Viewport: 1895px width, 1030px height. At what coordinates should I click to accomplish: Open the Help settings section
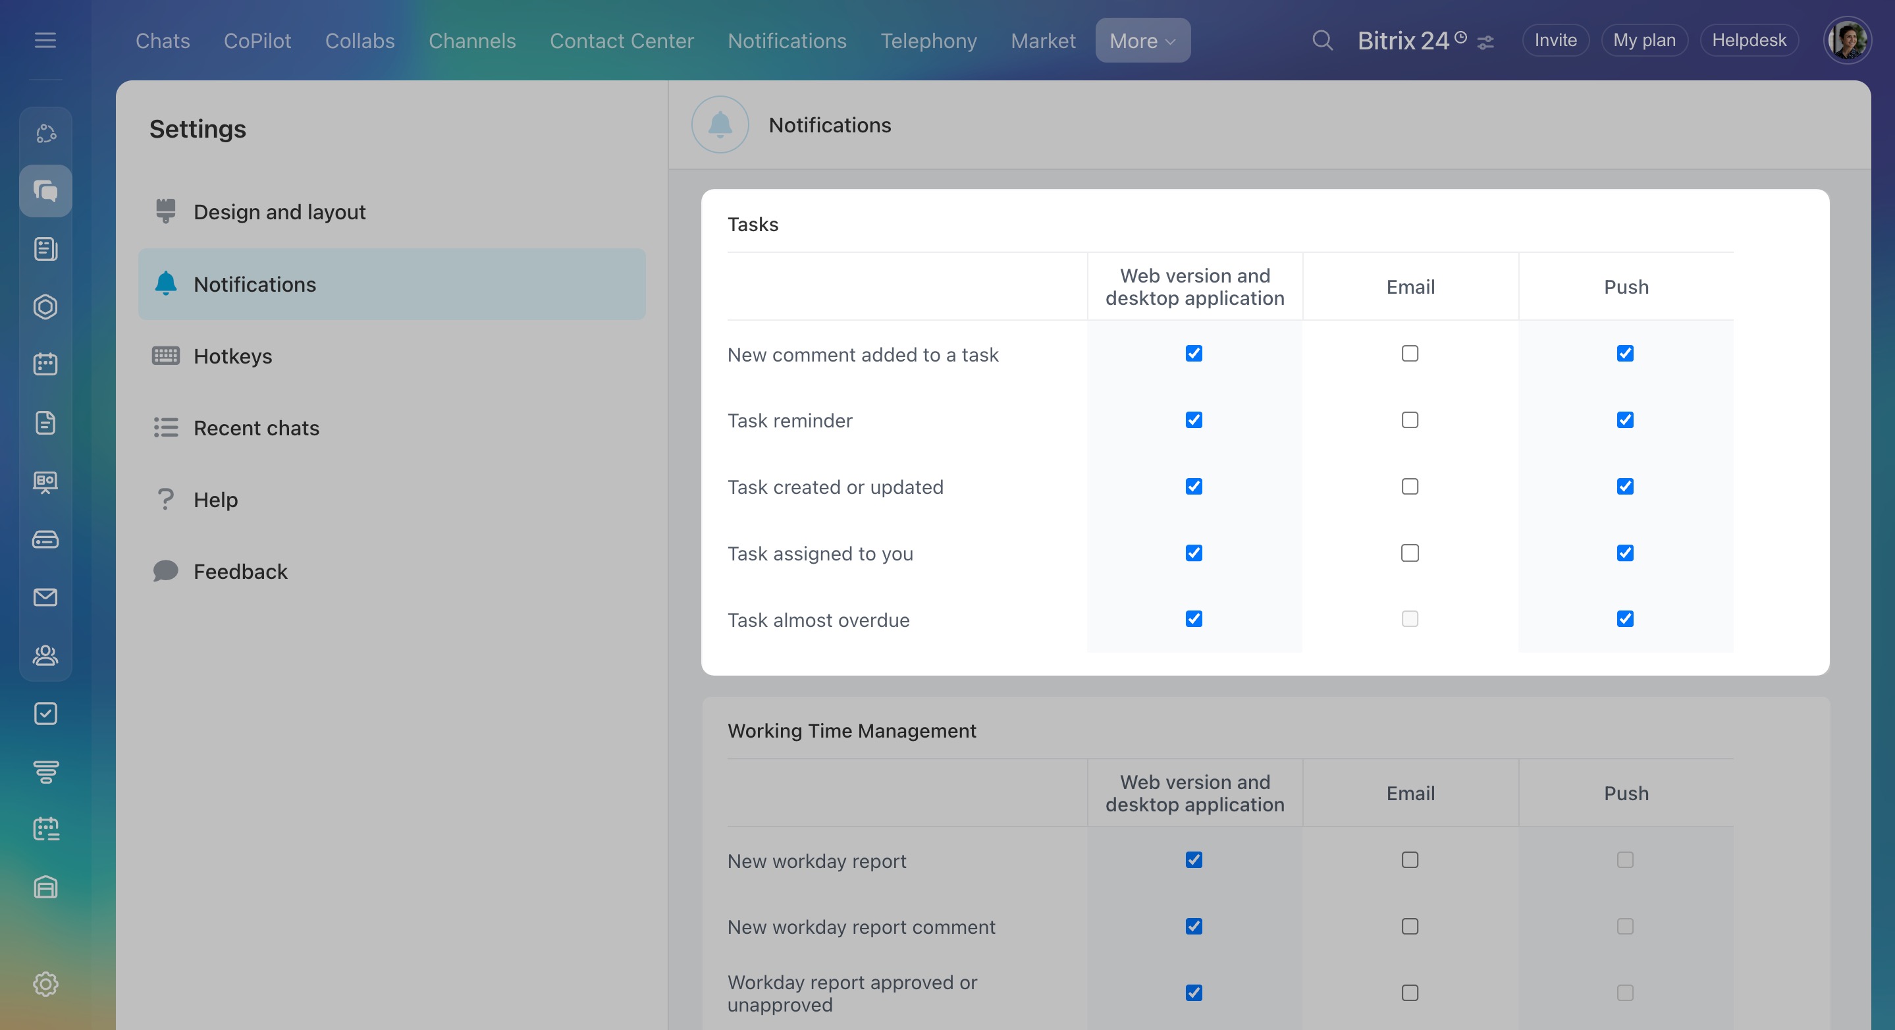392,500
